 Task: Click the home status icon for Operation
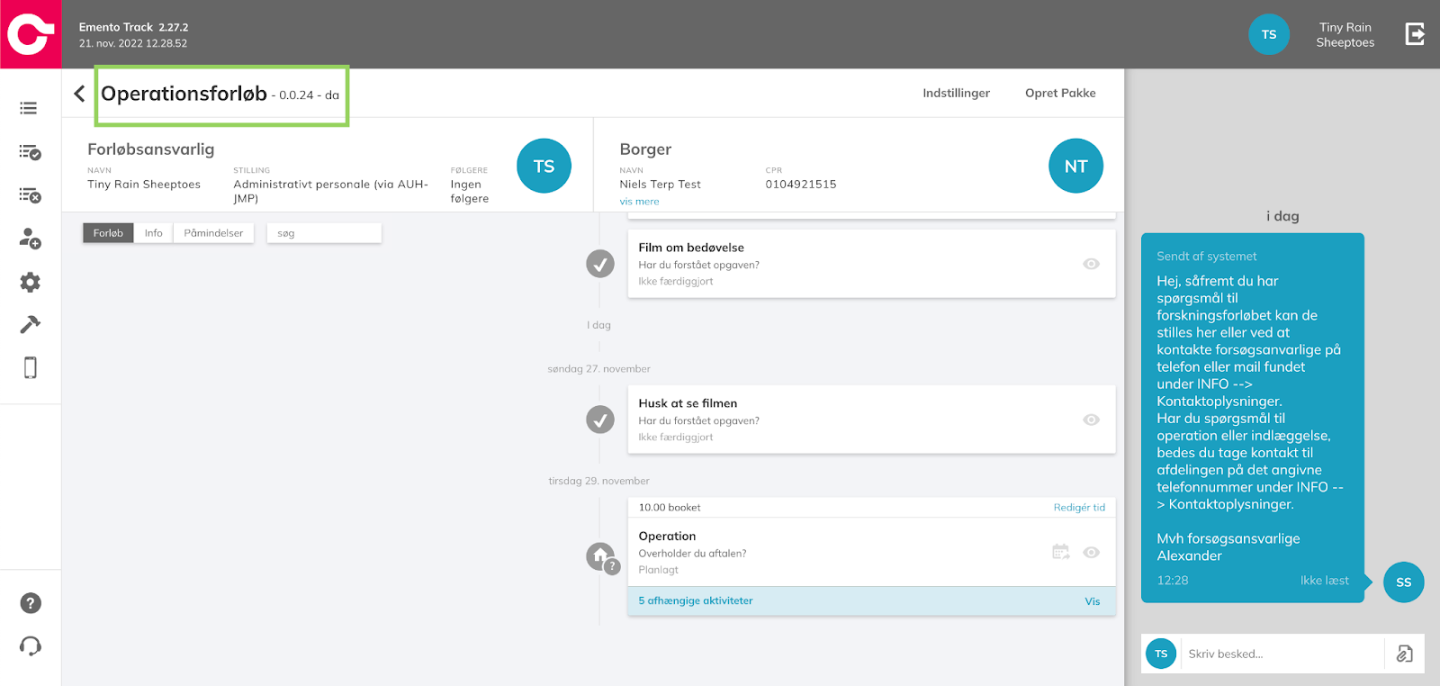[601, 557]
